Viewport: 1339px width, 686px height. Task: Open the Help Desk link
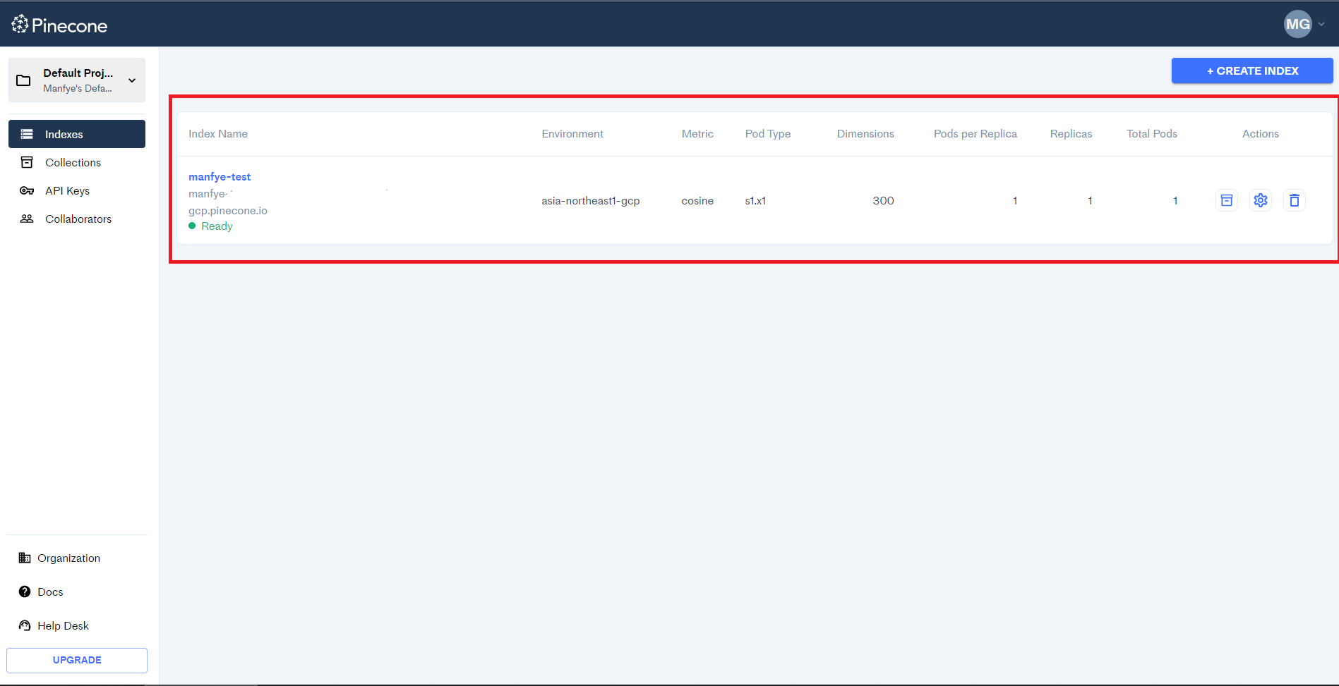pyautogui.click(x=63, y=625)
